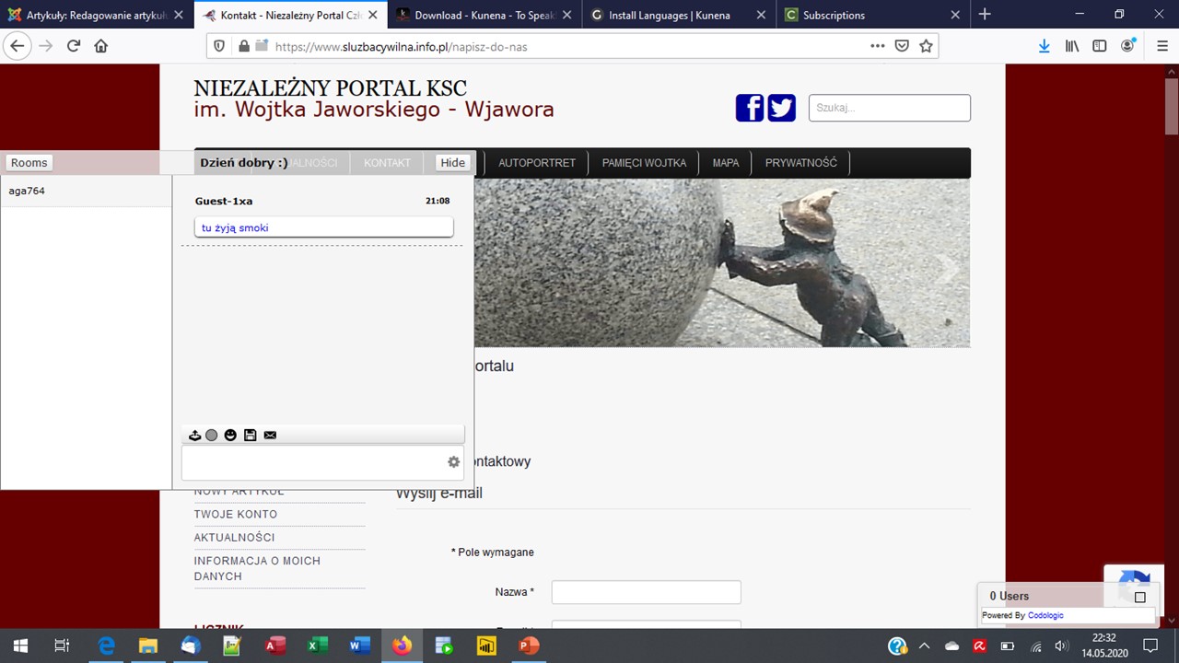Click the Pocket save icon in address bar

coord(903,46)
